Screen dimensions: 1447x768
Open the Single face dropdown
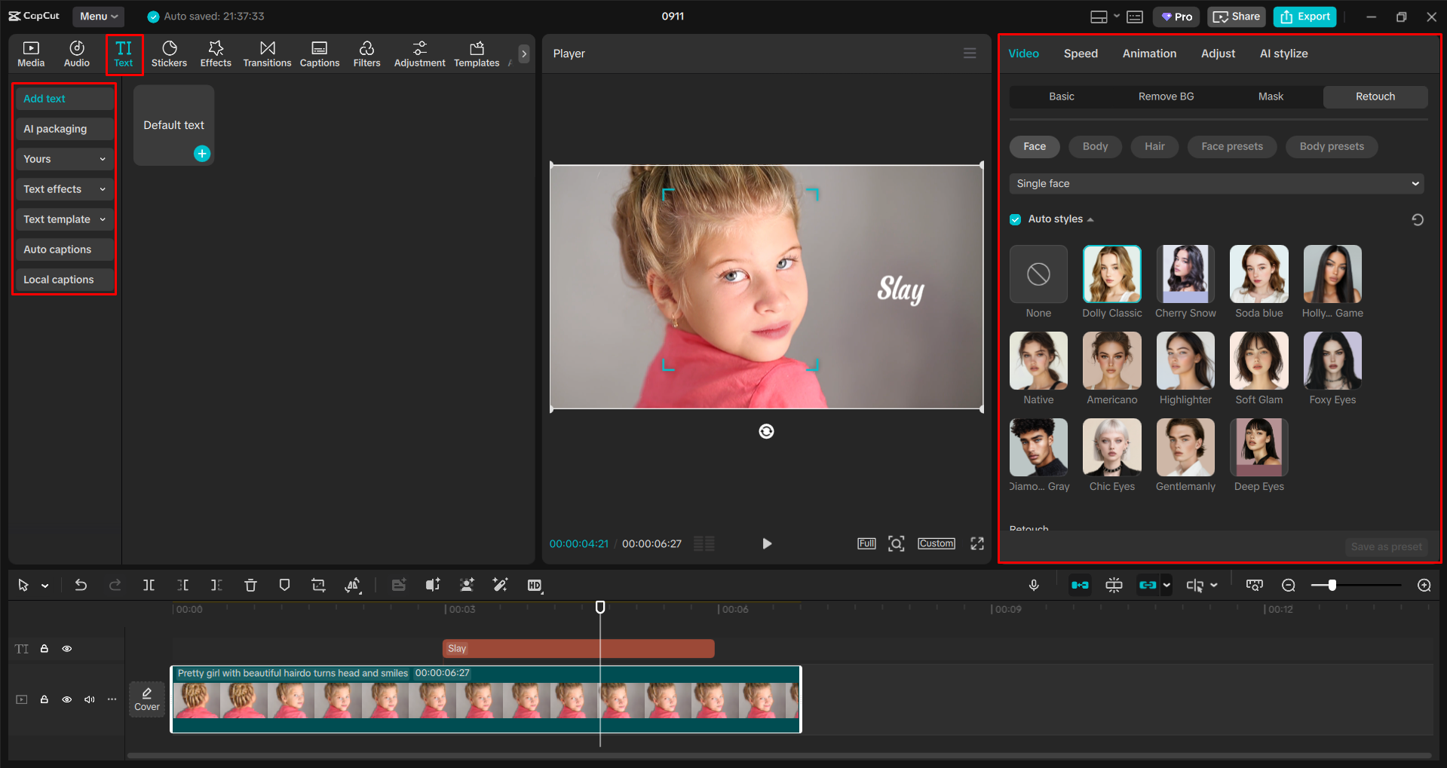[x=1215, y=183]
